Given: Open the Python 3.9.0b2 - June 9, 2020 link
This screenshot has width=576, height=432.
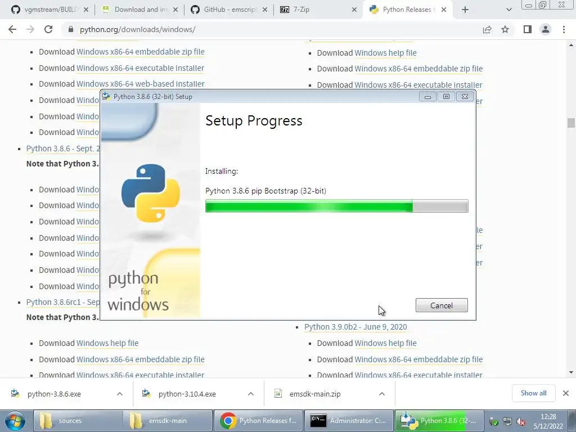Looking at the screenshot, I should (355, 327).
